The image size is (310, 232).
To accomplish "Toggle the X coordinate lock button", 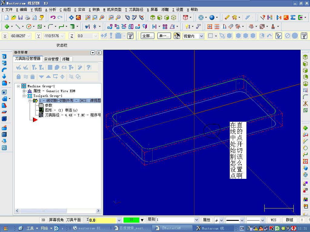I will coord(5,36).
